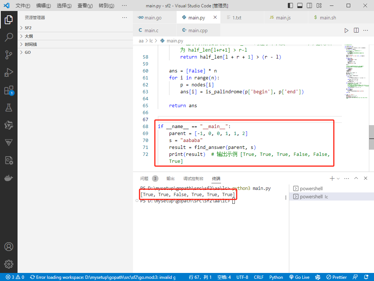Click workspace loading error message in status bar

pyautogui.click(x=103, y=277)
